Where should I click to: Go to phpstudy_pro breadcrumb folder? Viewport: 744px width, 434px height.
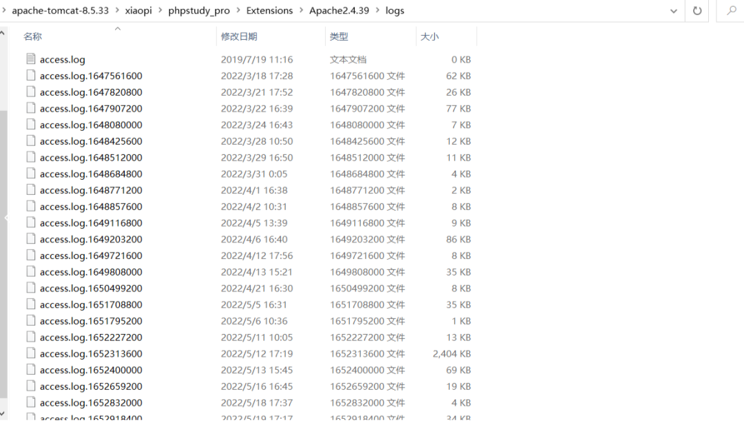click(199, 10)
